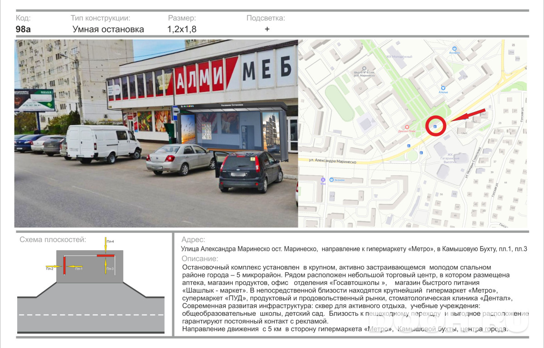Click the ул. Александра Маринеско street label
The height and width of the screenshot is (348, 544).
click(x=332, y=160)
